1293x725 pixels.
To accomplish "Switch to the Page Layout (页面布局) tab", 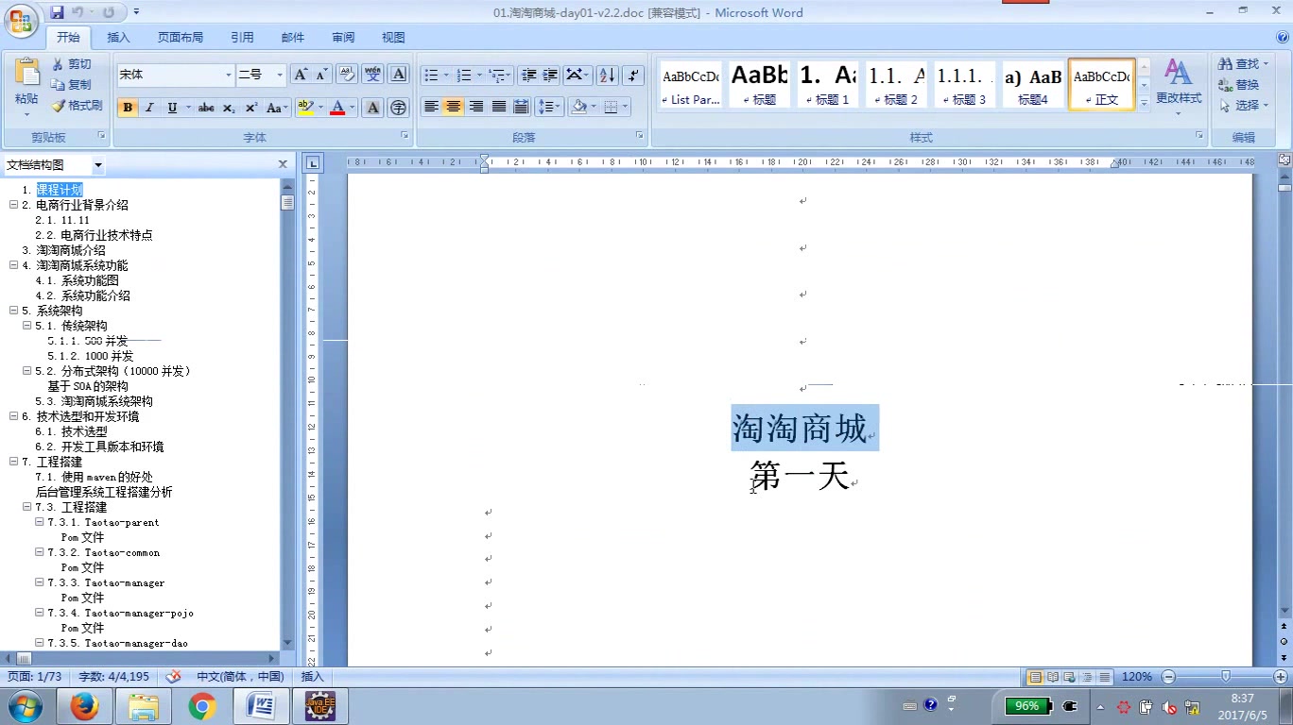I will 181,38.
